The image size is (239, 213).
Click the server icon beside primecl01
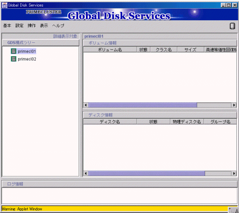(x=13, y=51)
